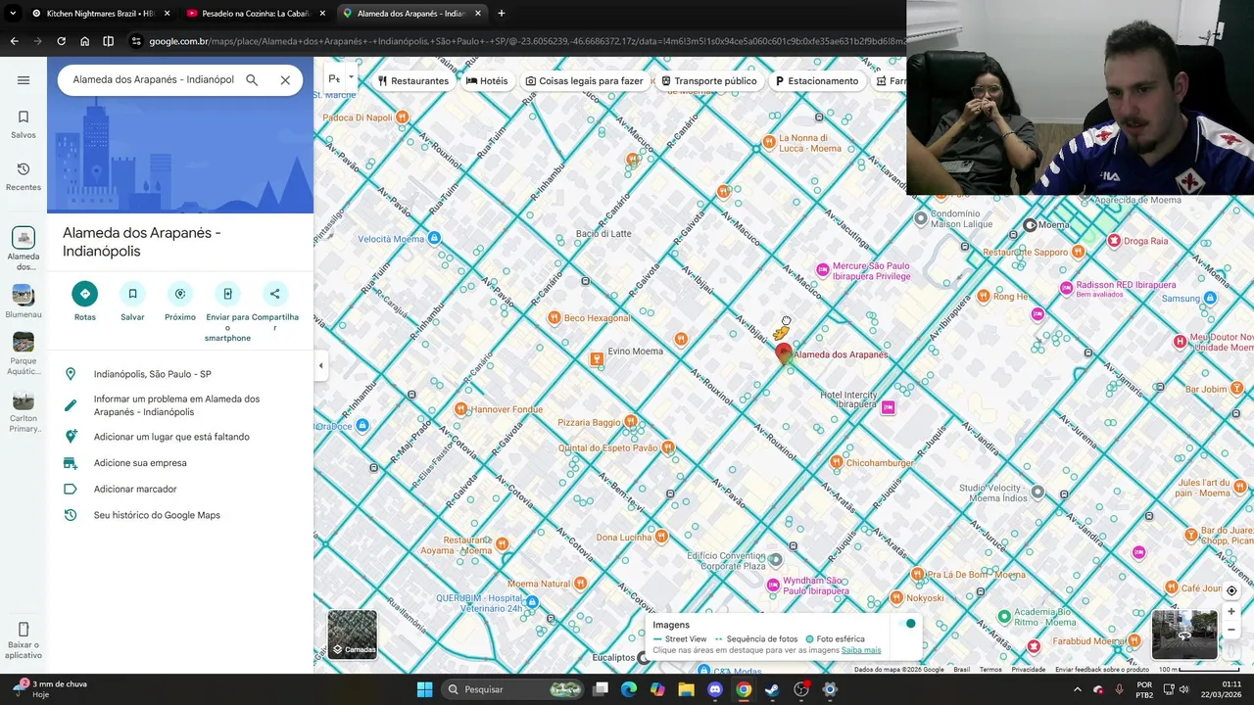1254x705 pixels.
Task: Zoom in the map with plus
Action: (1231, 611)
